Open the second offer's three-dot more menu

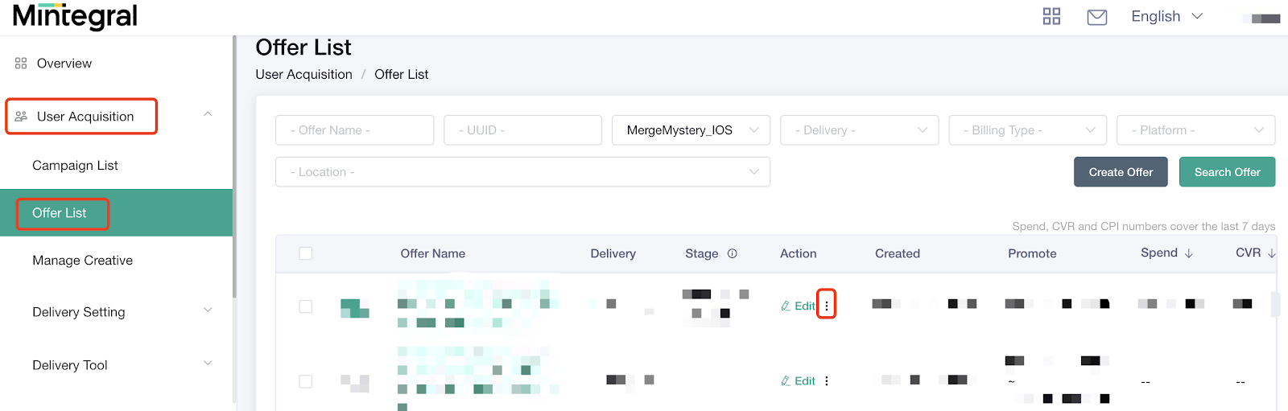coord(826,381)
